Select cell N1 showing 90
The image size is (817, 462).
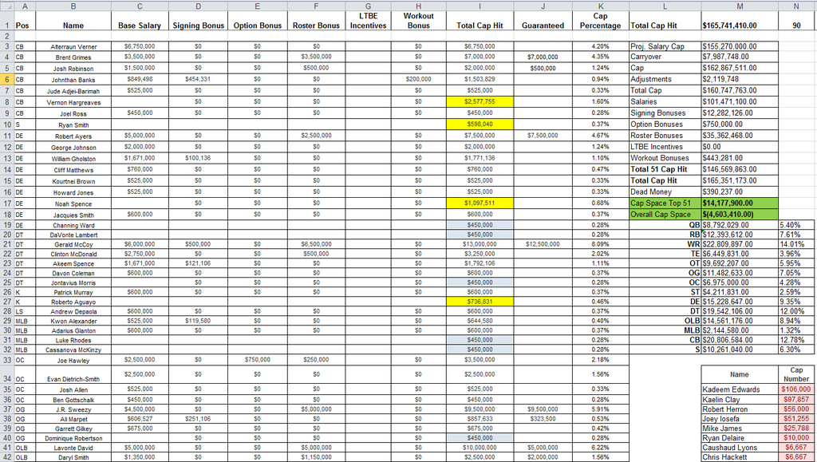tap(796, 22)
